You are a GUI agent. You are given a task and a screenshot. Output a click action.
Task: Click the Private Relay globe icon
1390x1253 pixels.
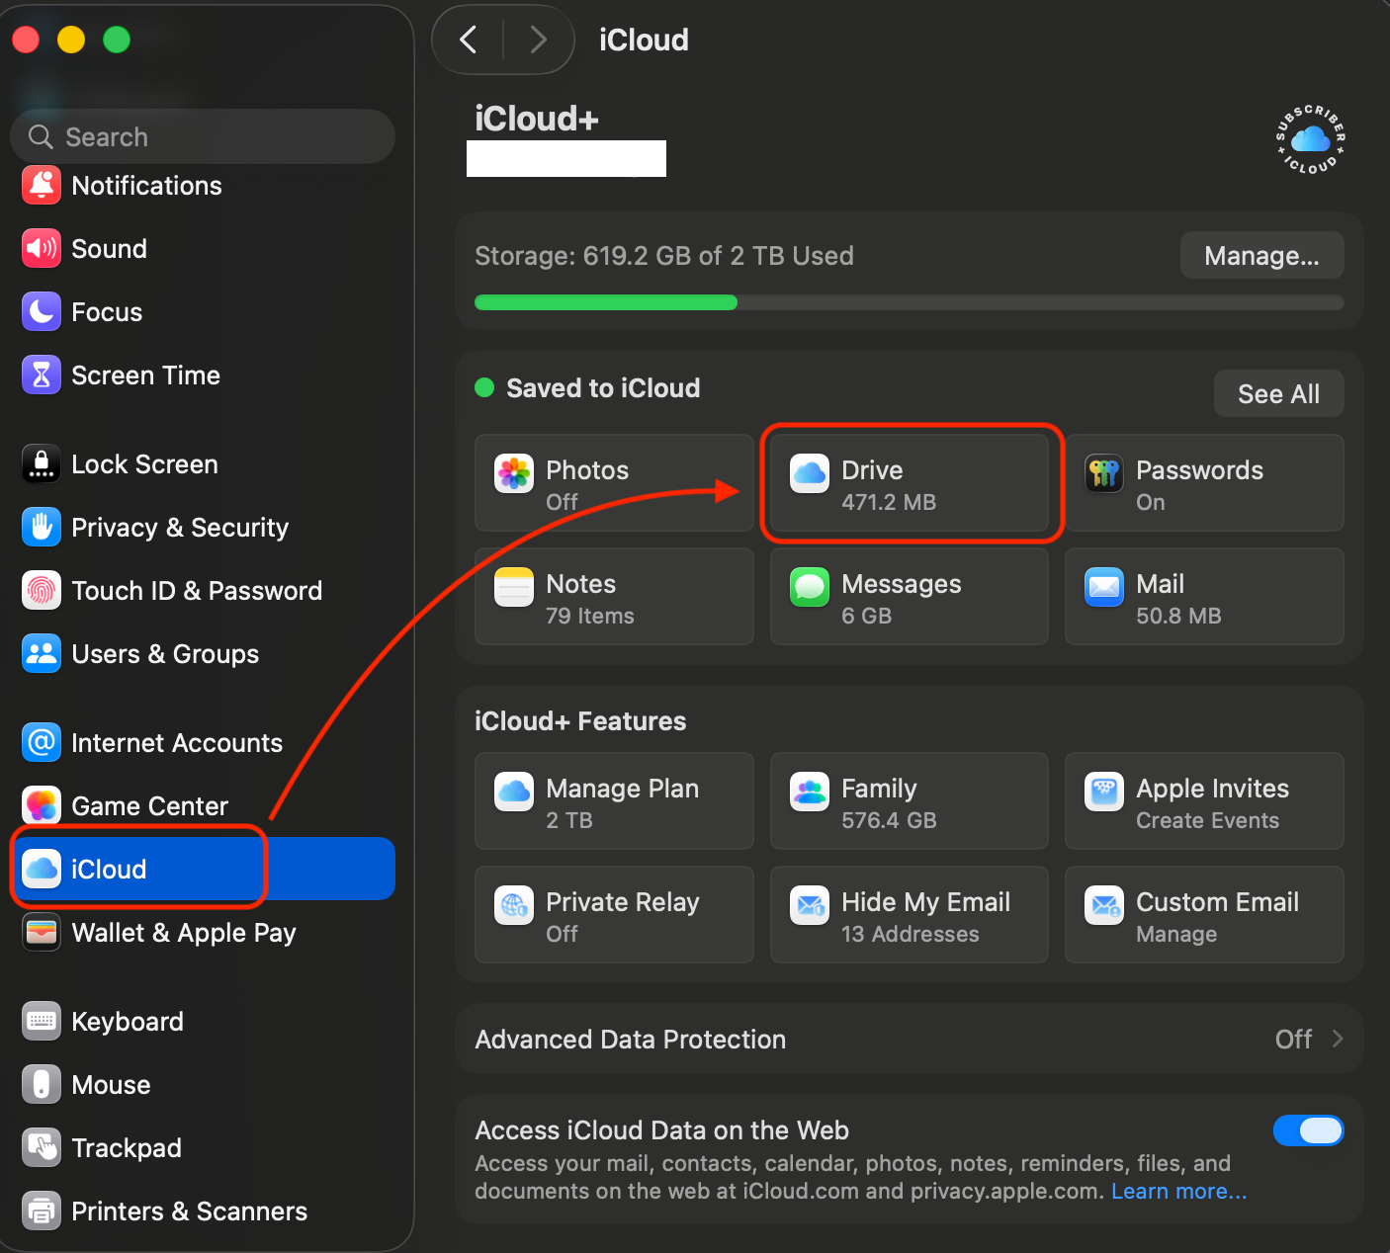(x=514, y=905)
